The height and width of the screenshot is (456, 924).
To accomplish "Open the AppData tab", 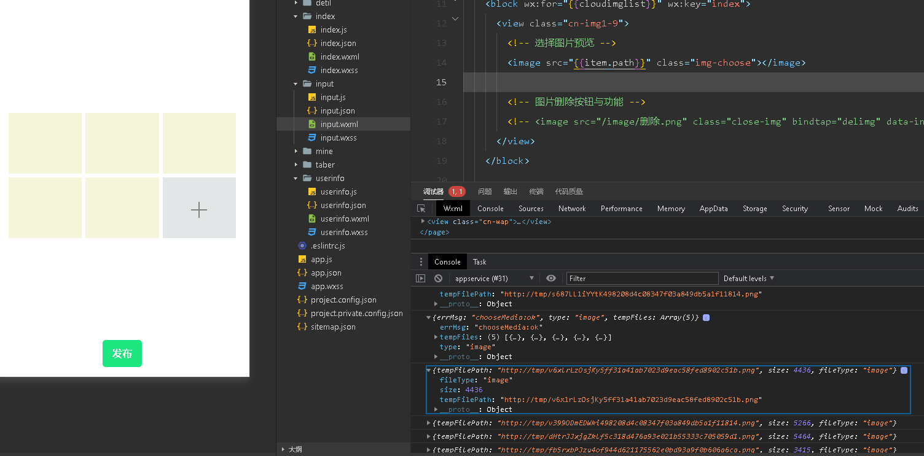I will pyautogui.click(x=714, y=209).
